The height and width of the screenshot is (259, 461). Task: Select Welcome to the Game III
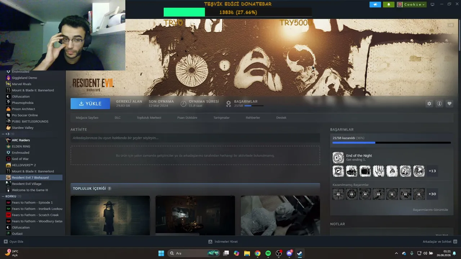click(31, 190)
